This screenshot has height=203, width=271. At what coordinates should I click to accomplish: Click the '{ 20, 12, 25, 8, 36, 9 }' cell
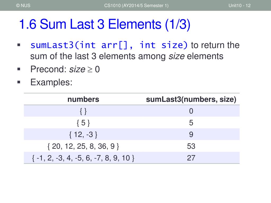[83, 146]
